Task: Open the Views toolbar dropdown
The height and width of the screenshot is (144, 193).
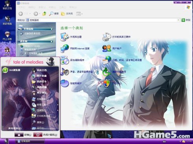Action: 79,14
